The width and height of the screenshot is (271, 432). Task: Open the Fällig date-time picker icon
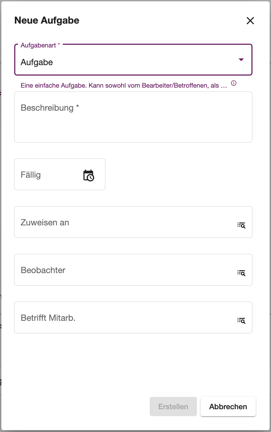point(89,176)
